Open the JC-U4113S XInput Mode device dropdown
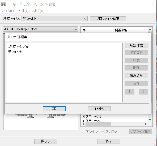The width and height of the screenshot is (157, 146). point(41,29)
